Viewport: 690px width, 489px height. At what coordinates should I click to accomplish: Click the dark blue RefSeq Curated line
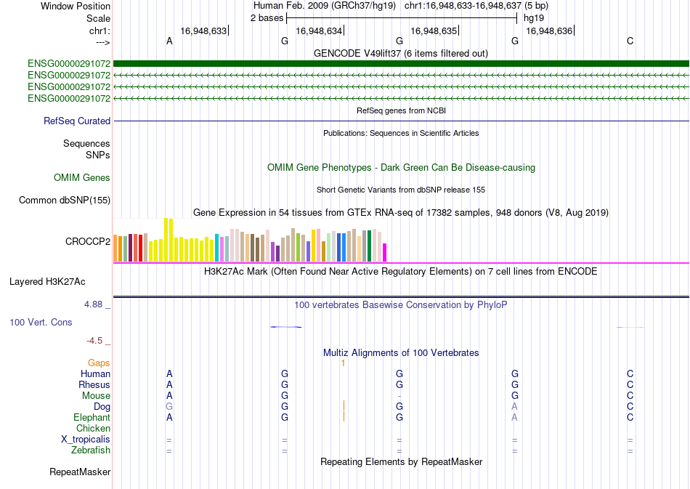click(401, 121)
